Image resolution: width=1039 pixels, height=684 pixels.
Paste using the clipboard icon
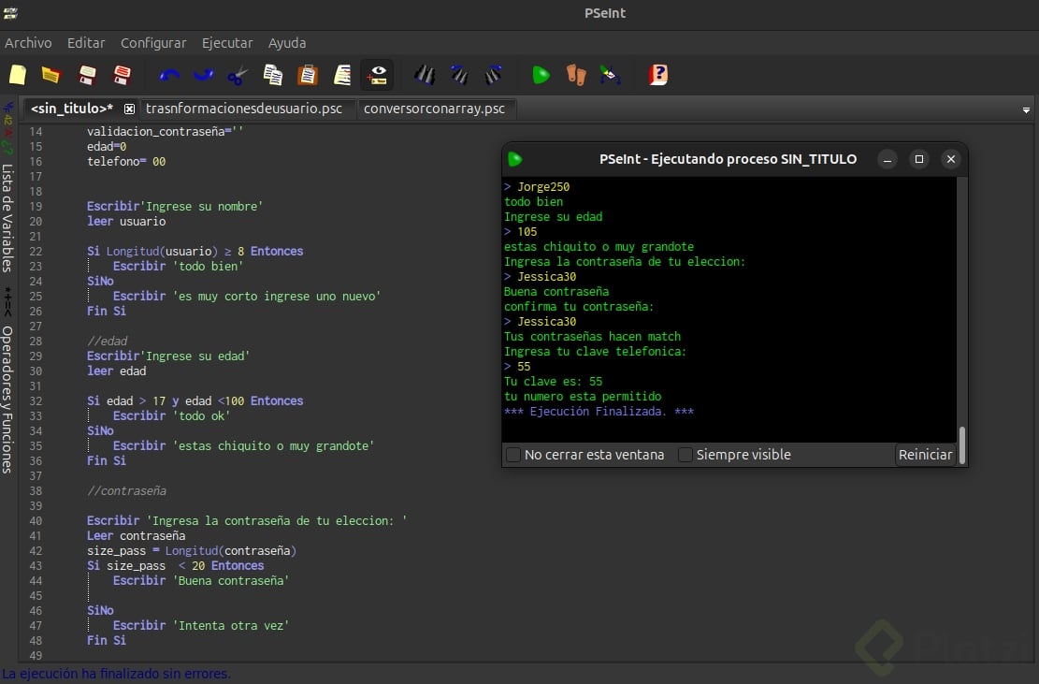pos(307,75)
